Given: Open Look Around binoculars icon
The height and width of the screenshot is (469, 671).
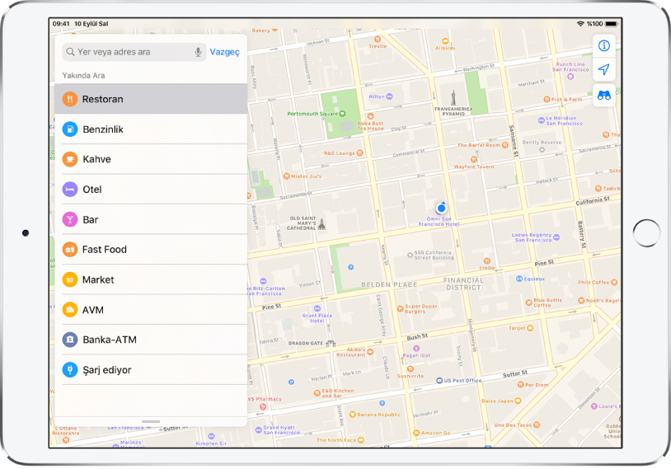Looking at the screenshot, I should click(603, 96).
